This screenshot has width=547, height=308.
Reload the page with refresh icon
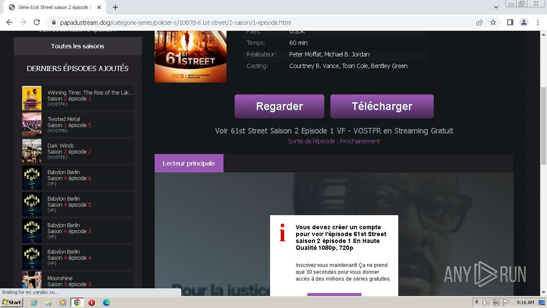37,23
